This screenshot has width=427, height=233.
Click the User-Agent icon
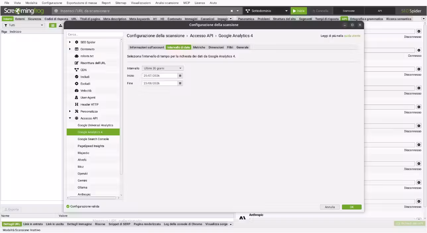pyautogui.click(x=77, y=98)
